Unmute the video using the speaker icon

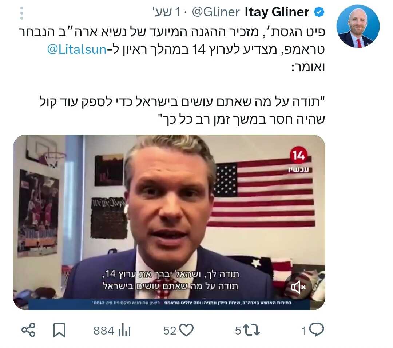(x=298, y=287)
